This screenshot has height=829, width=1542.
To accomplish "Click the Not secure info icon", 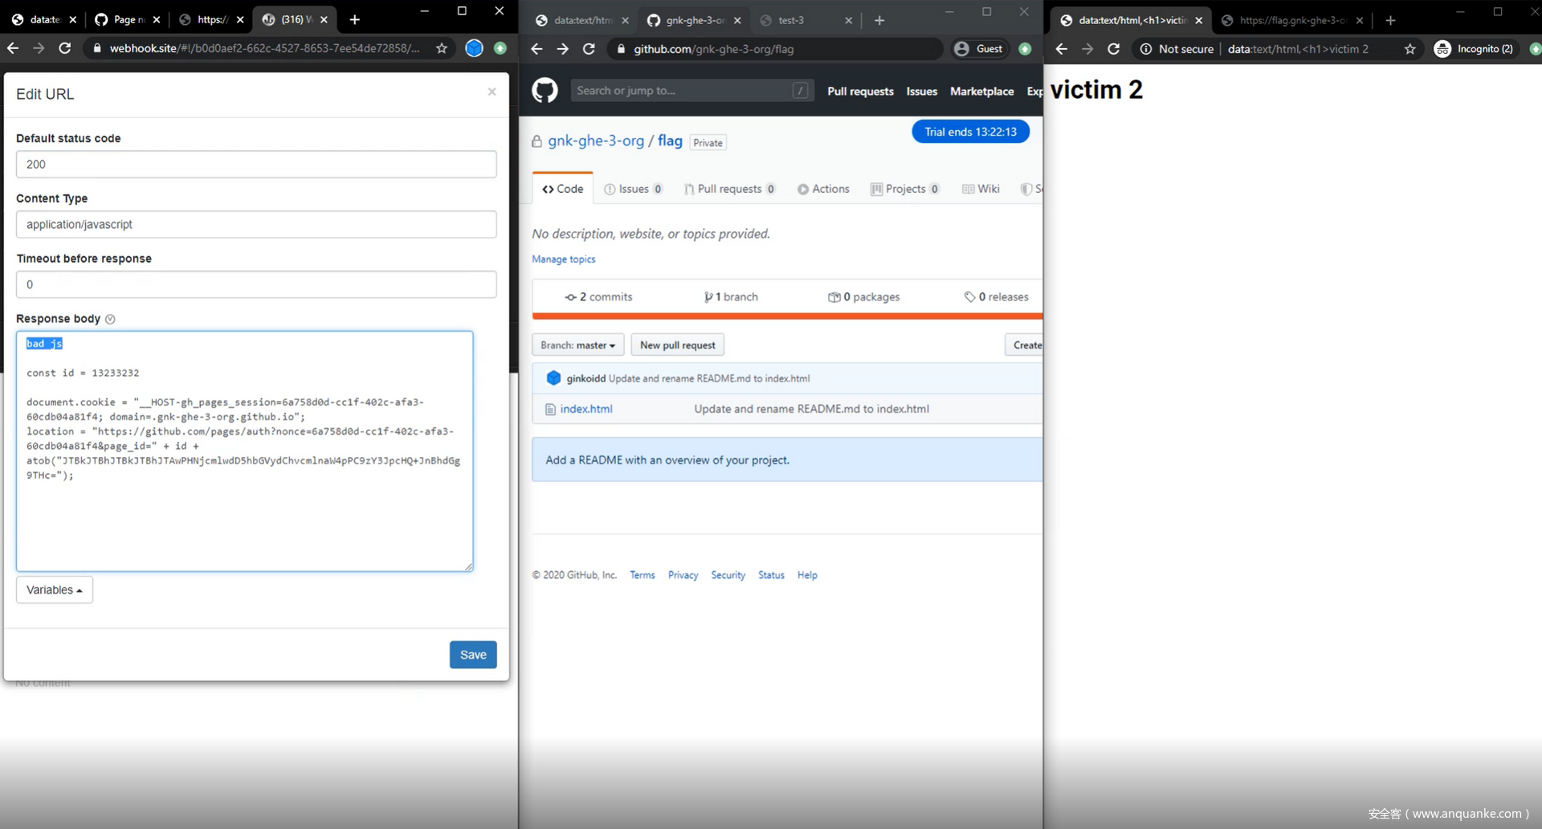I will pos(1146,49).
